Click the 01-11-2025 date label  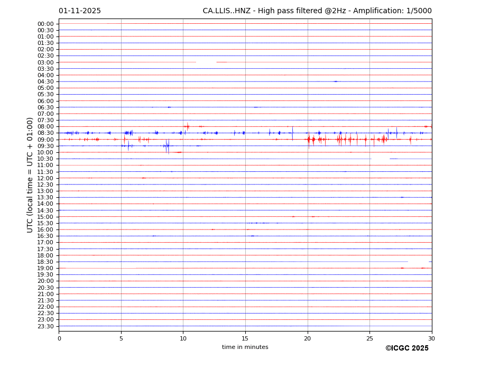80,11
